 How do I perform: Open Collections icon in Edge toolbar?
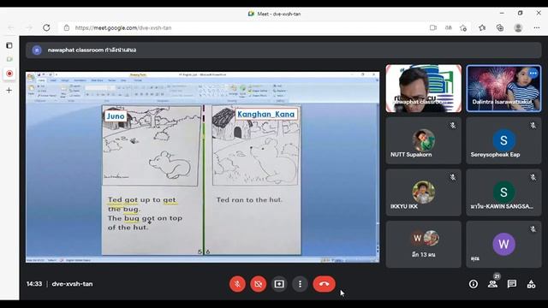tap(500, 27)
